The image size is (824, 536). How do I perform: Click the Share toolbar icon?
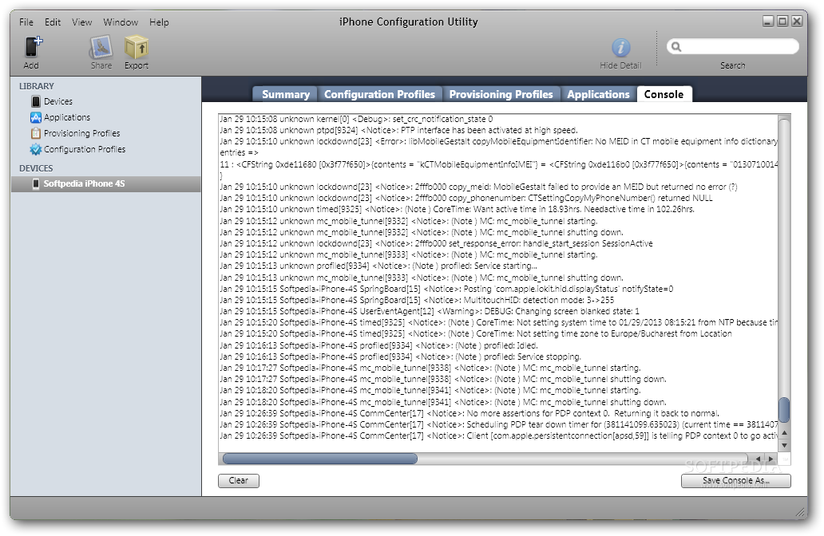(101, 47)
